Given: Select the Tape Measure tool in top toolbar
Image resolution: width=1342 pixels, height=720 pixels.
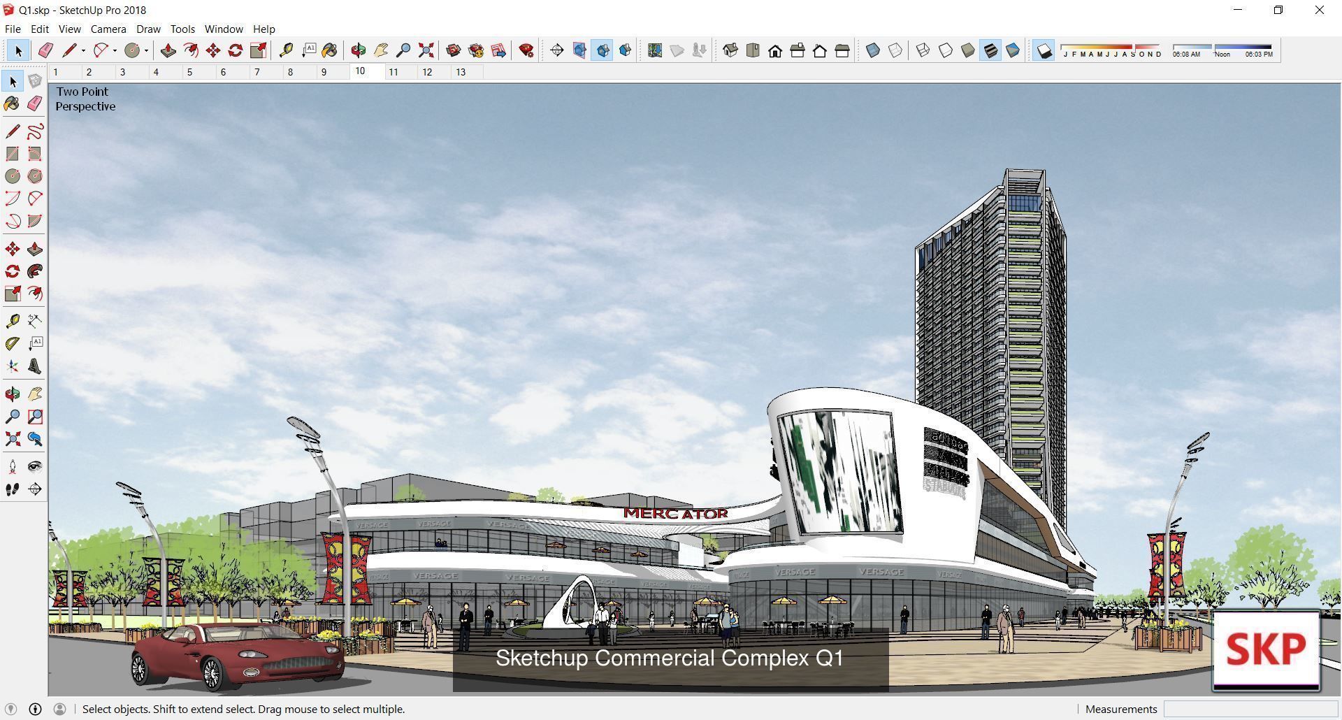Looking at the screenshot, I should coord(286,50).
